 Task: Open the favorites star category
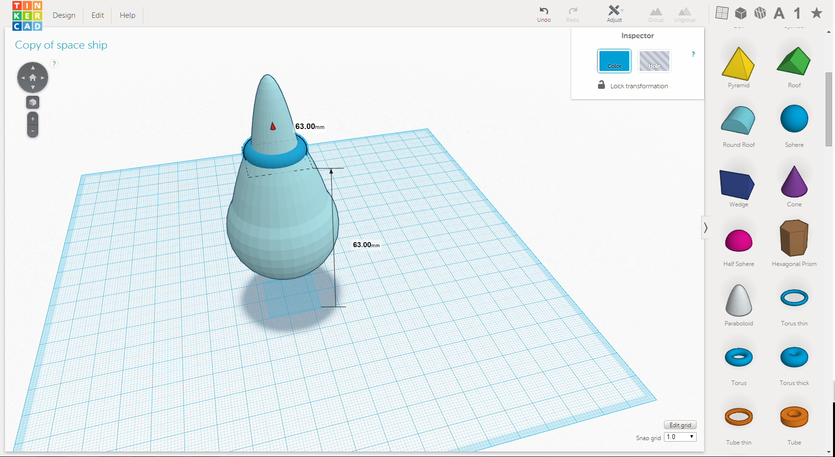[817, 13]
